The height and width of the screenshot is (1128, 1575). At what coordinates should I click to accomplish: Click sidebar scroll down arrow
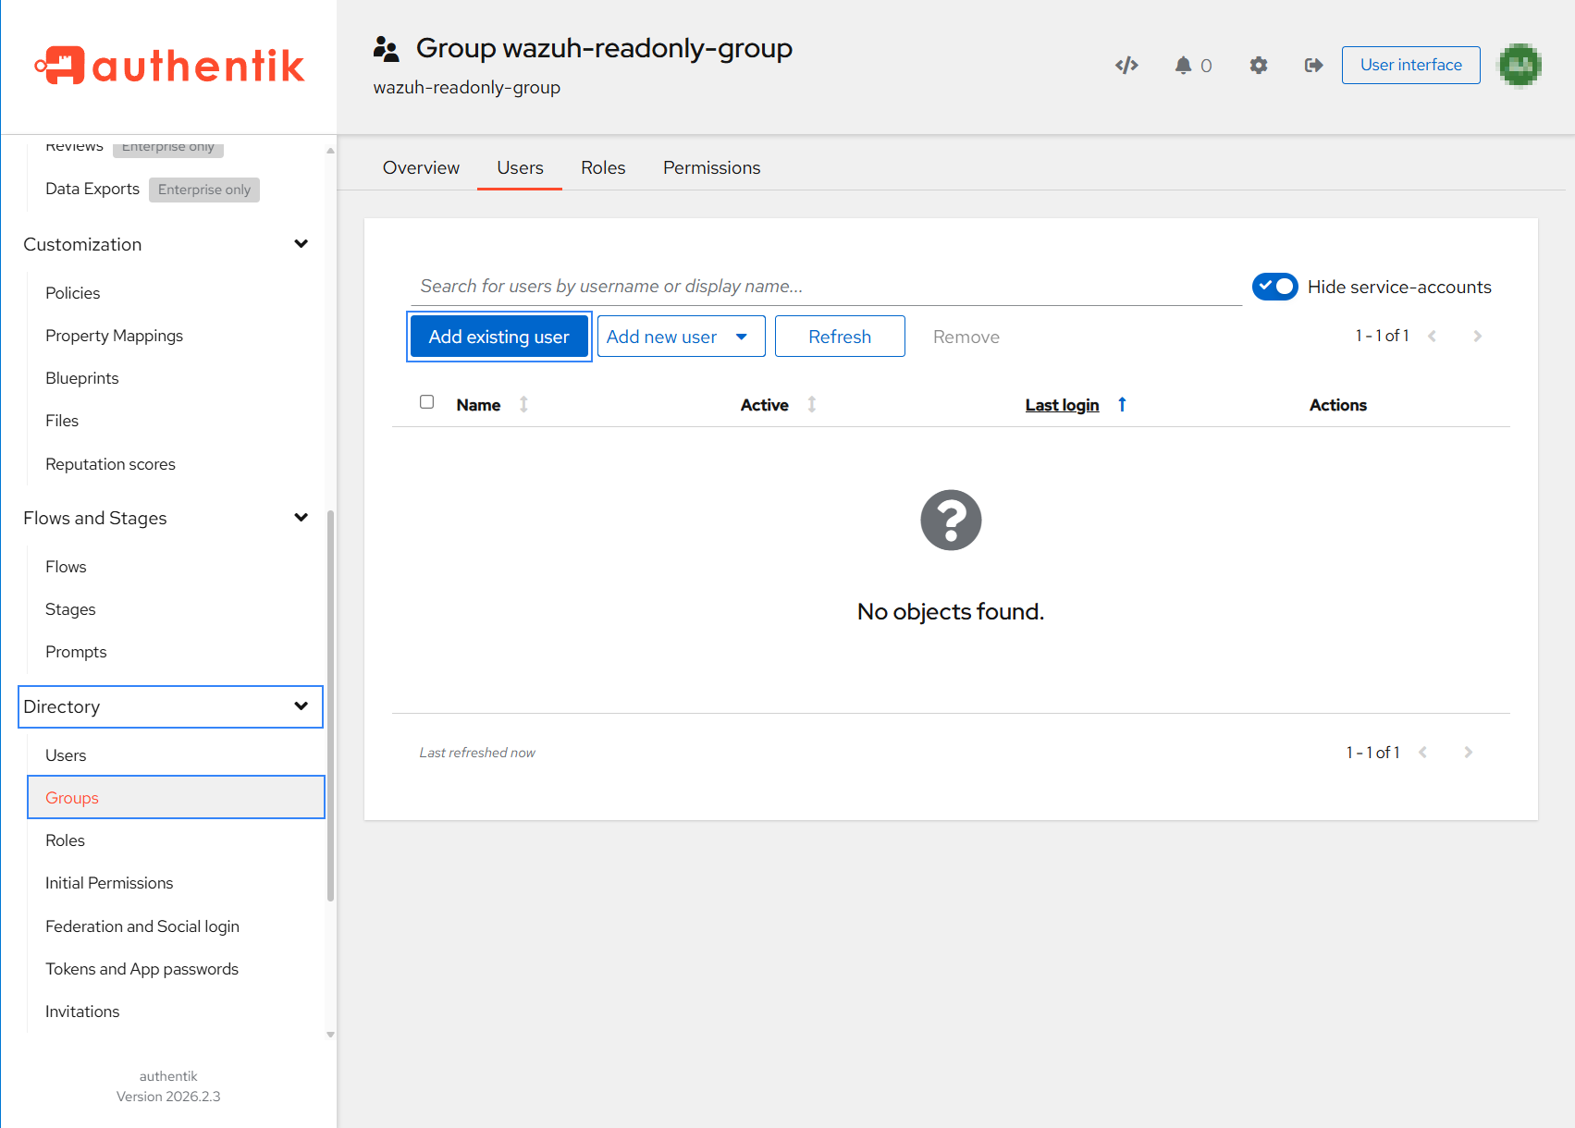click(x=330, y=1035)
